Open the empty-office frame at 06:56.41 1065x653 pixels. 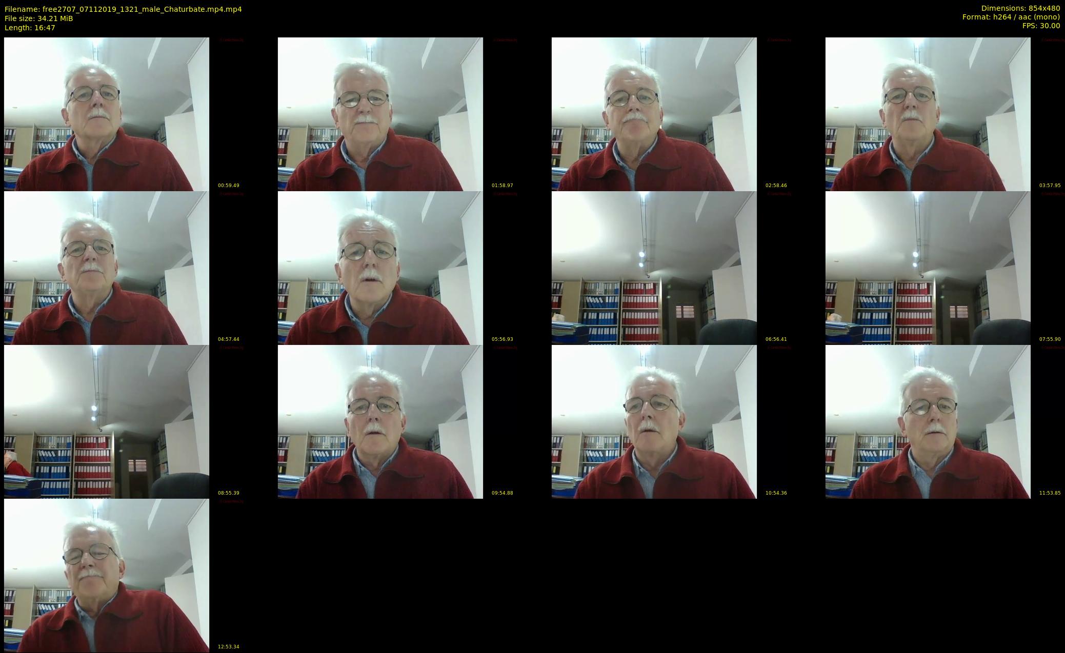click(x=654, y=268)
